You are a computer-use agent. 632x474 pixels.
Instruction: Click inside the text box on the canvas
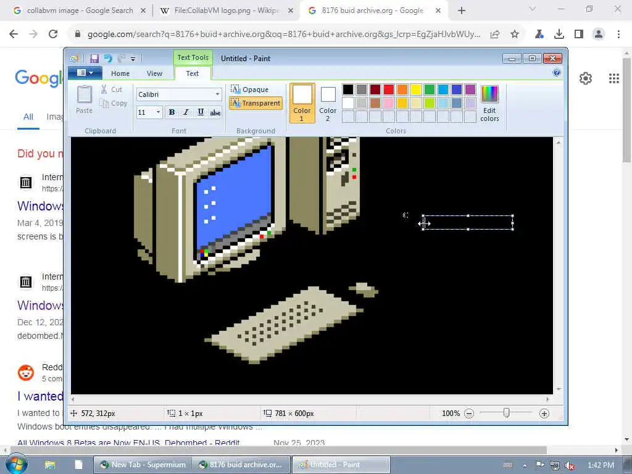point(468,222)
